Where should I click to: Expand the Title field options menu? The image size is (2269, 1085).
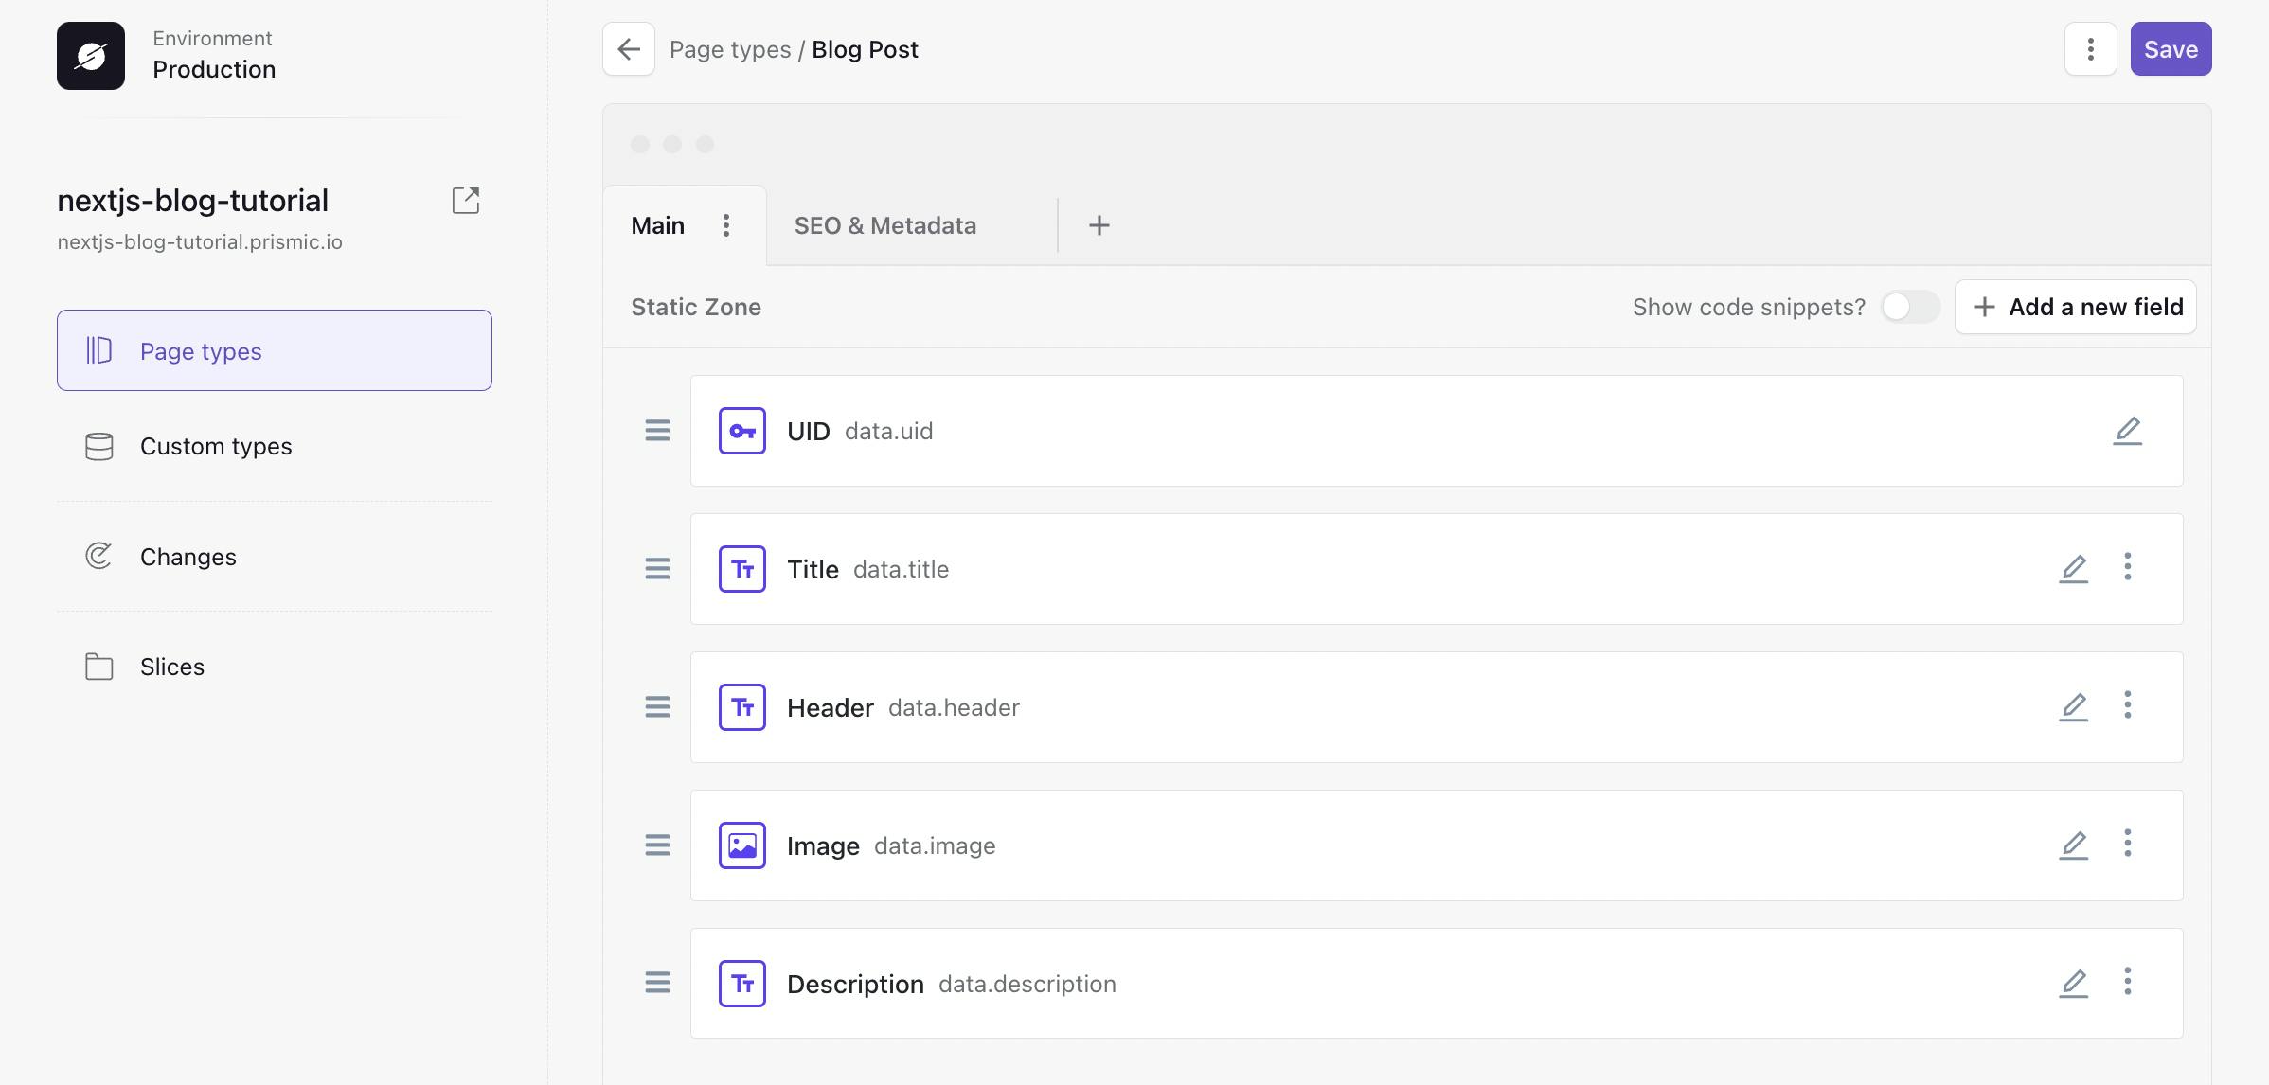pyautogui.click(x=2129, y=569)
